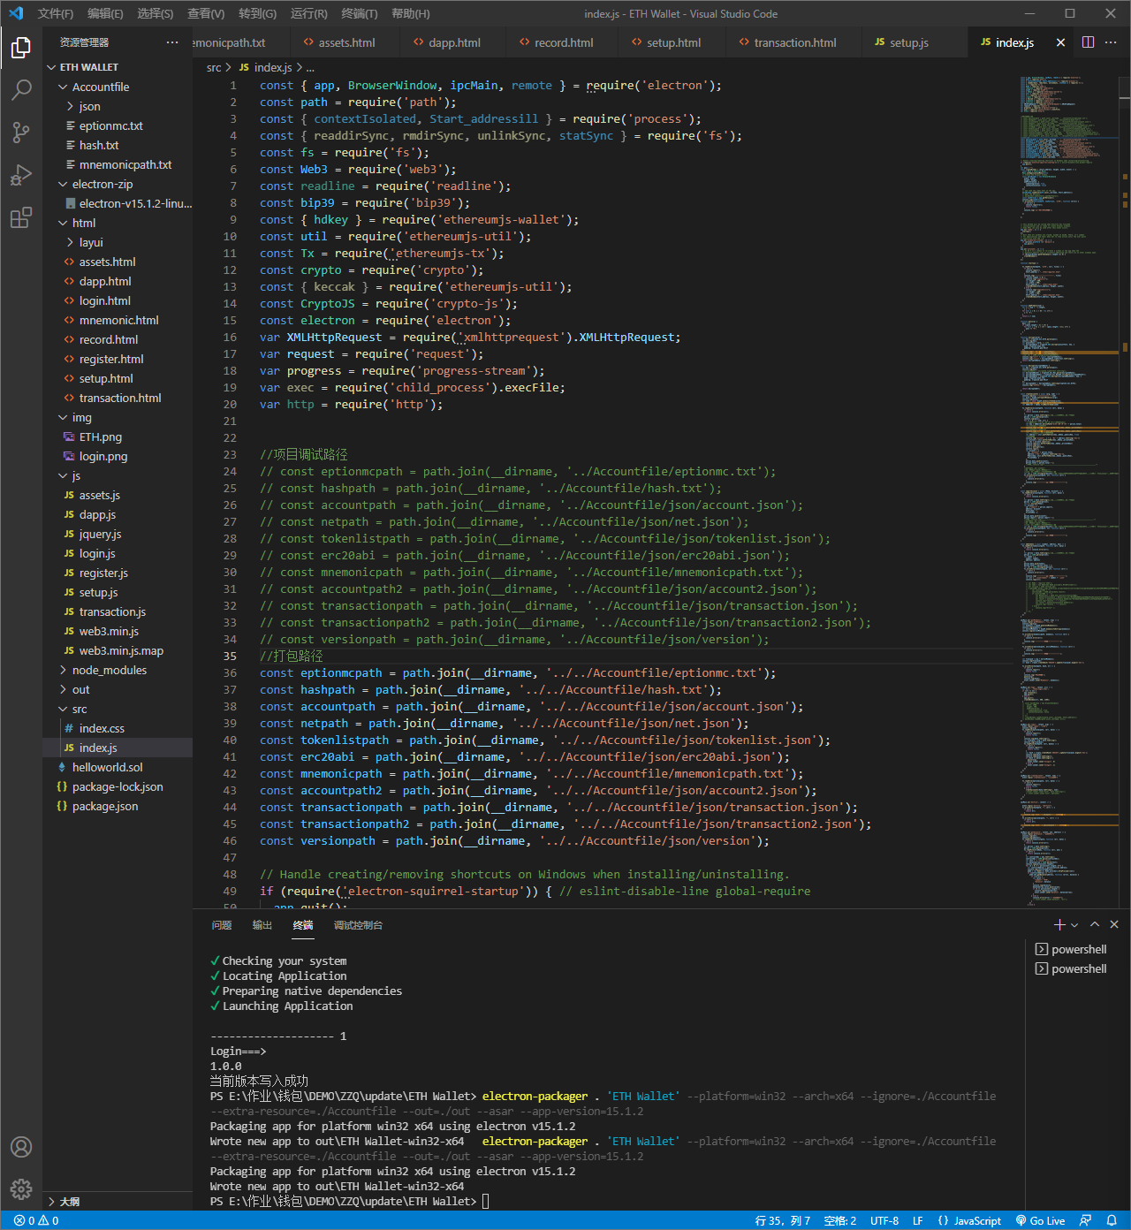Screen dimensions: 1131x1230
Task: Collapse the img folder
Action: (x=118, y=417)
